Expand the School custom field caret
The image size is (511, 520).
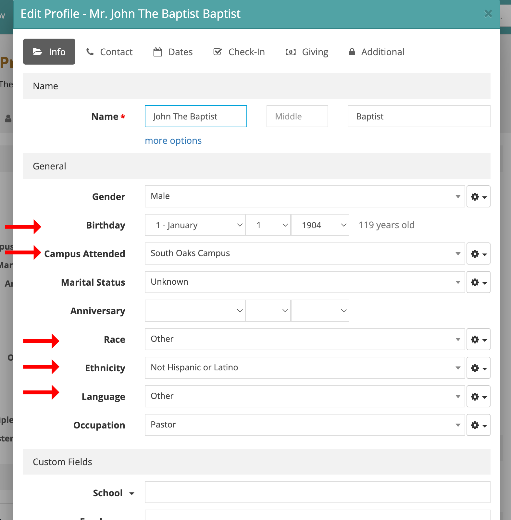132,494
